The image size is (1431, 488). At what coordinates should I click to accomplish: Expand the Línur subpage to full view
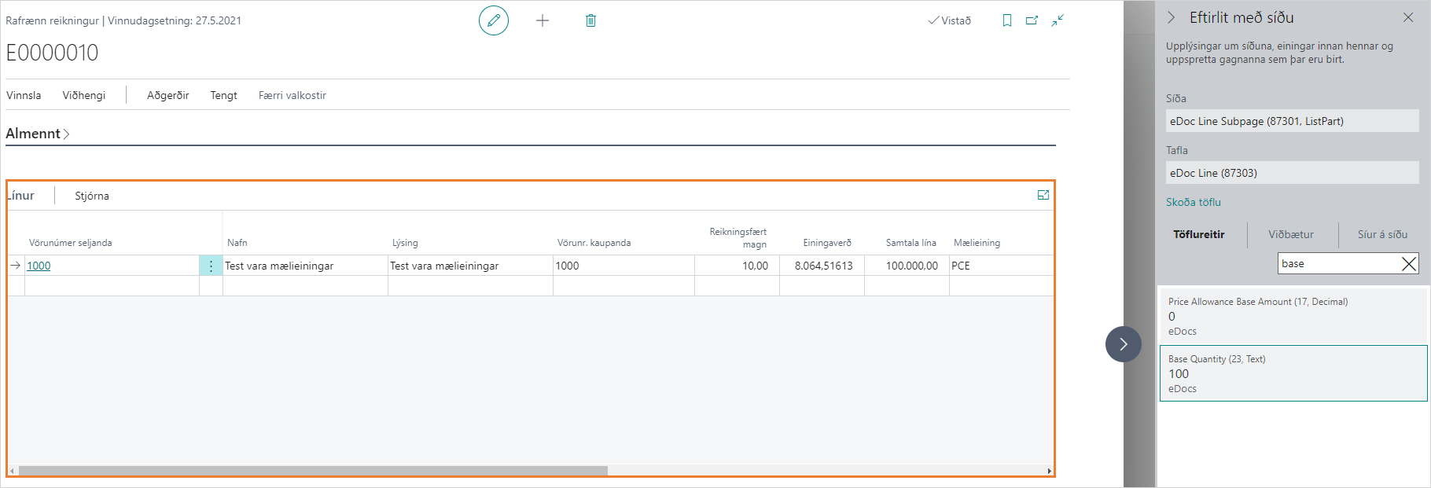coord(1043,196)
